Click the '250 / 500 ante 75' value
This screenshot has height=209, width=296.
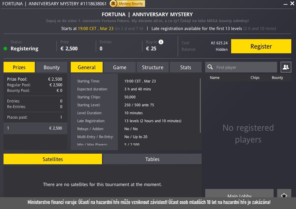point(139,105)
